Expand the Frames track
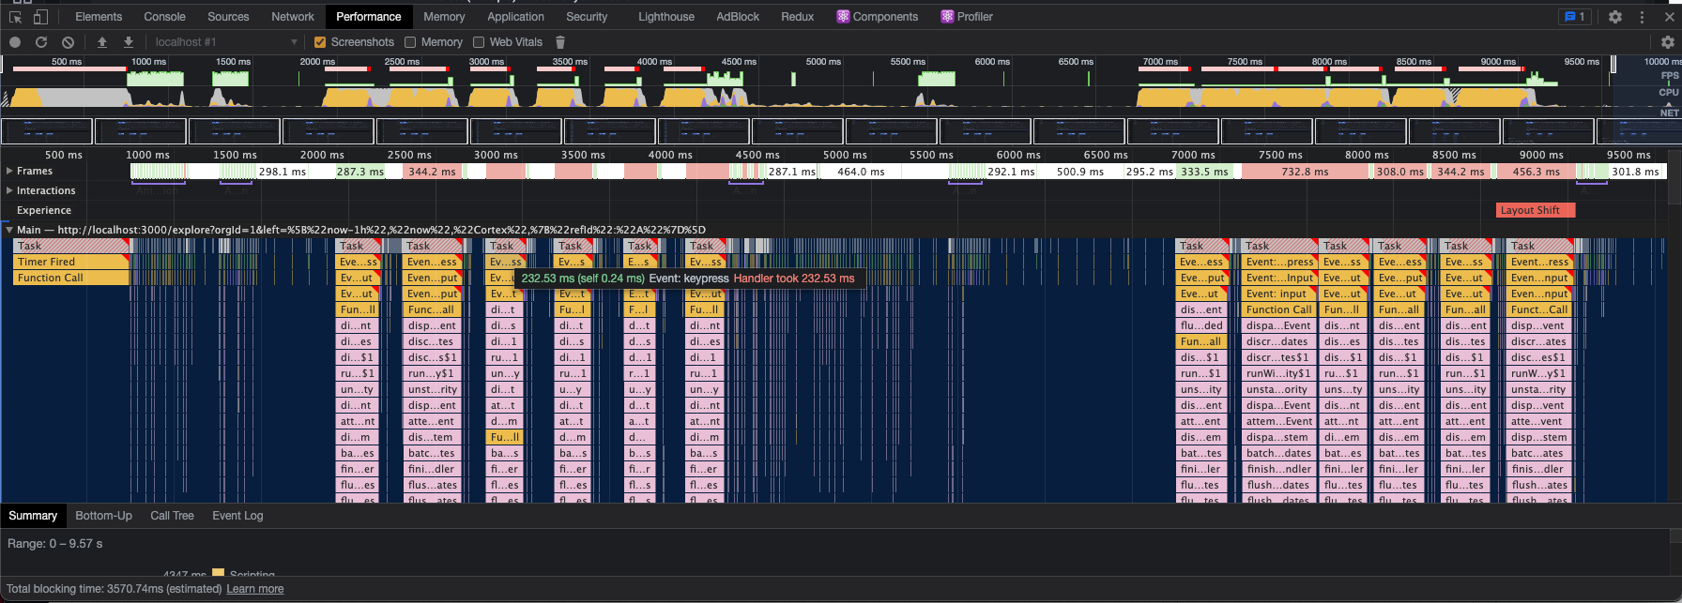 tap(9, 171)
